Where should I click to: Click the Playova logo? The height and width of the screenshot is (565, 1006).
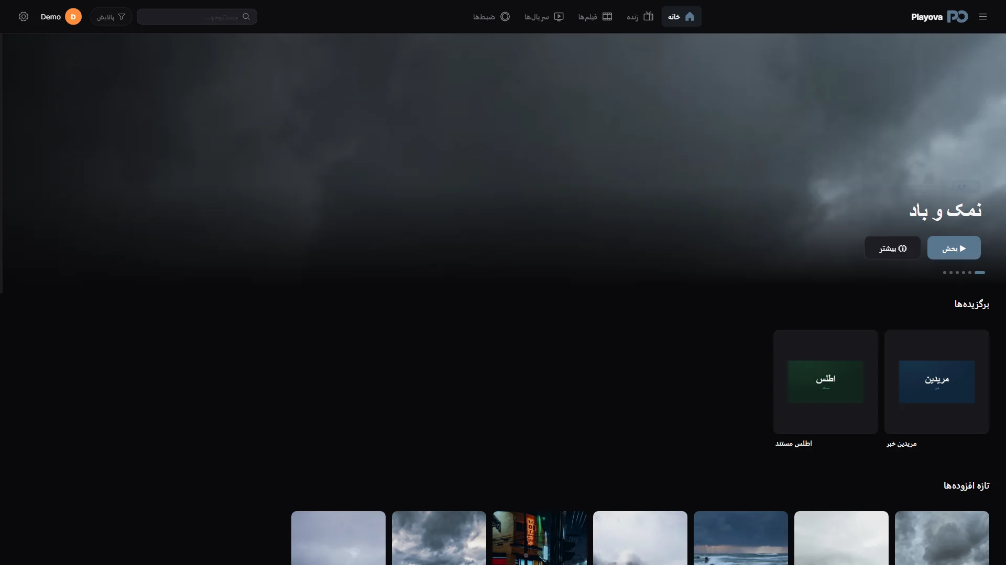[939, 17]
